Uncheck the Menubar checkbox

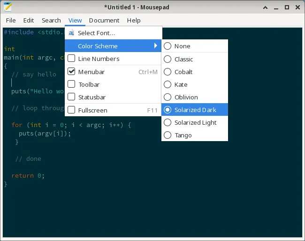click(x=71, y=72)
